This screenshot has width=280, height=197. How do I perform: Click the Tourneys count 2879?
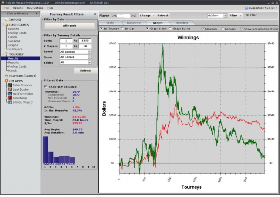(76, 92)
